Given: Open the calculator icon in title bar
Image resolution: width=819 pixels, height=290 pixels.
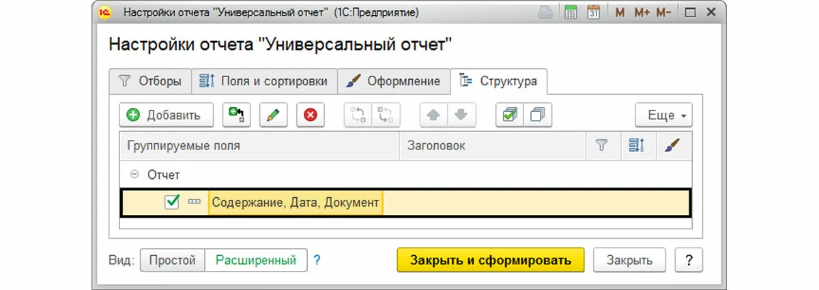Looking at the screenshot, I should point(570,12).
